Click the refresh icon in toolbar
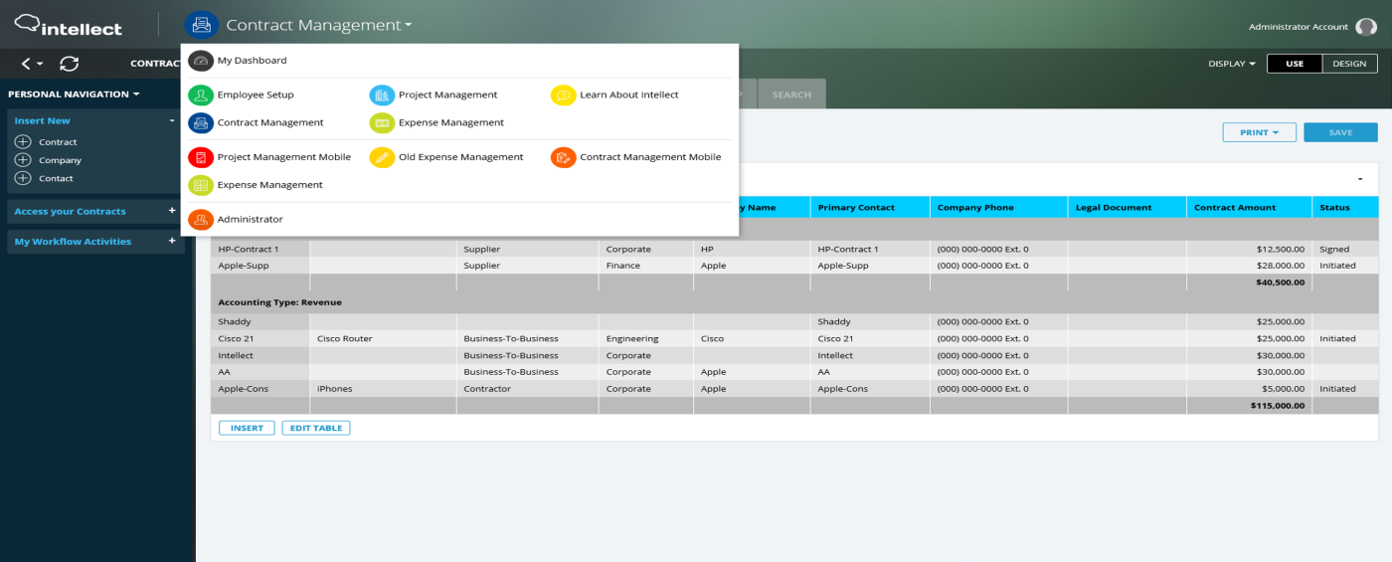 (x=69, y=64)
